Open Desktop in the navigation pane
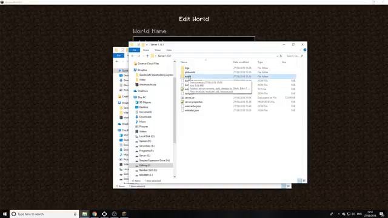The image size is (388, 218). [144, 107]
